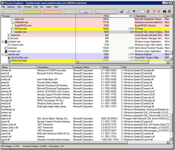Click the crosshair Find Window's Process icon
This screenshot has width=175, height=150.
coord(170,11)
